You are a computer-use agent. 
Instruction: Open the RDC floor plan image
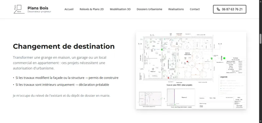tap(191, 70)
